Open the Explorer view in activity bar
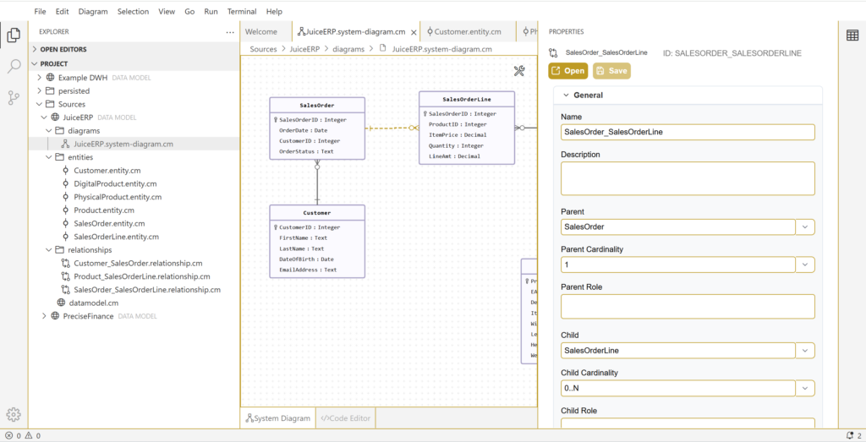Screen dimensions: 866x442 point(14,35)
